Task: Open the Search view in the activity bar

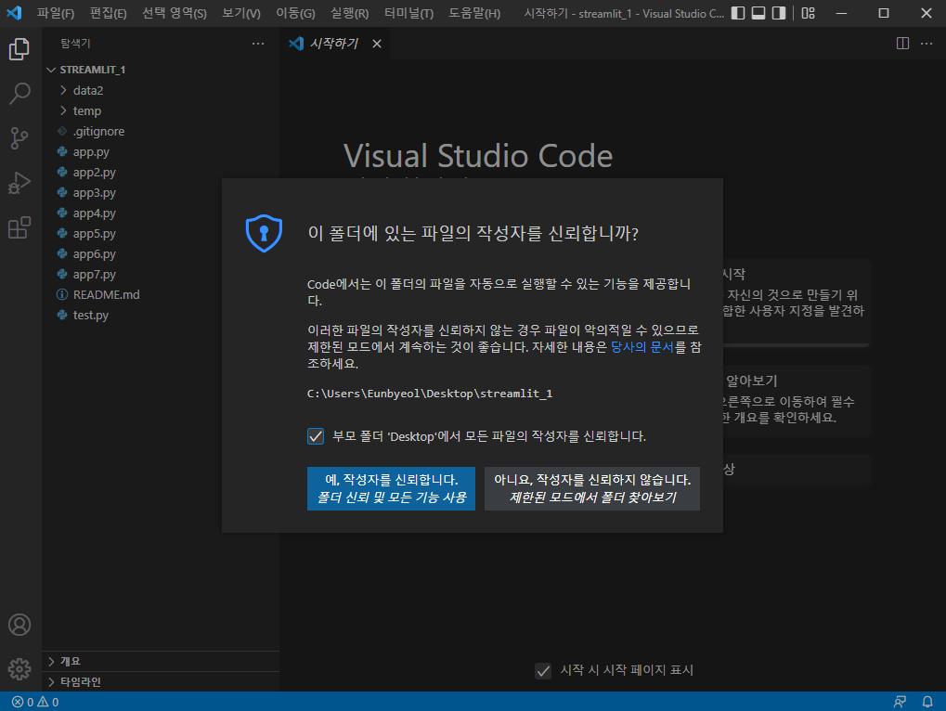Action: coord(19,94)
